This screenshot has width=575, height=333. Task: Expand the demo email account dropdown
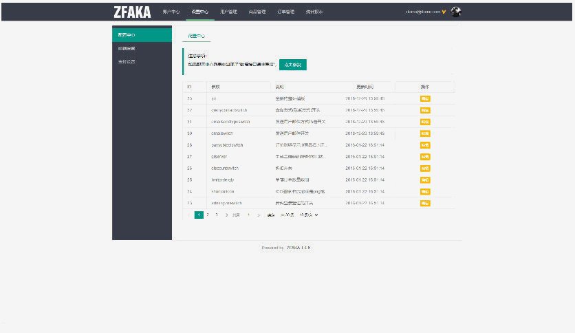click(x=426, y=12)
